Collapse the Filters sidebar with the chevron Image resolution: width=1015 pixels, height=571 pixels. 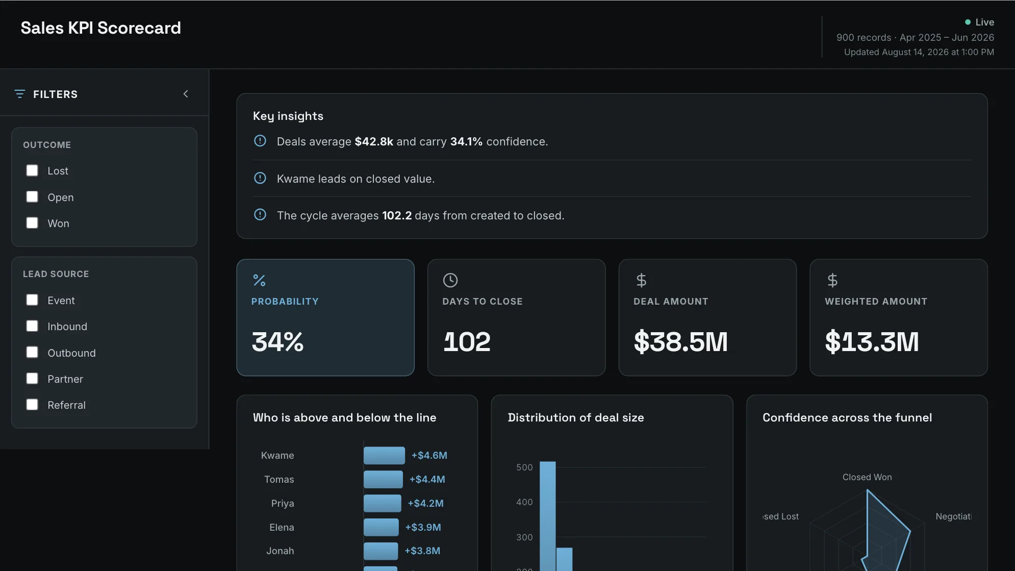[x=186, y=94]
